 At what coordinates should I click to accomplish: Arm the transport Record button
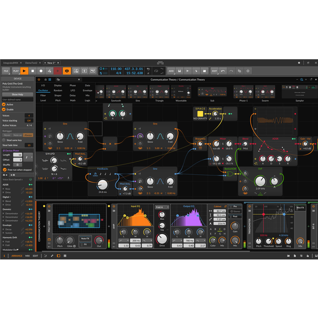click(41, 71)
